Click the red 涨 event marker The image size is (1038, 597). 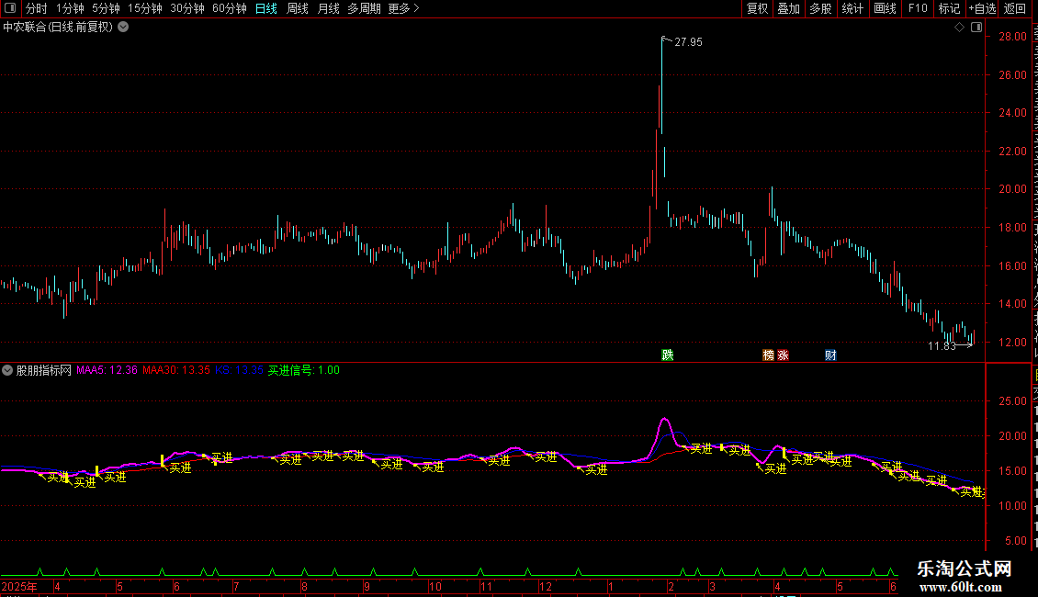click(784, 355)
